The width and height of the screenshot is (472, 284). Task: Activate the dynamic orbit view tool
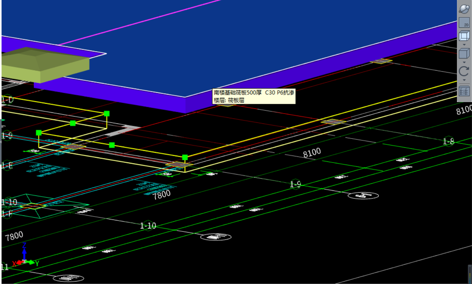[x=464, y=9]
